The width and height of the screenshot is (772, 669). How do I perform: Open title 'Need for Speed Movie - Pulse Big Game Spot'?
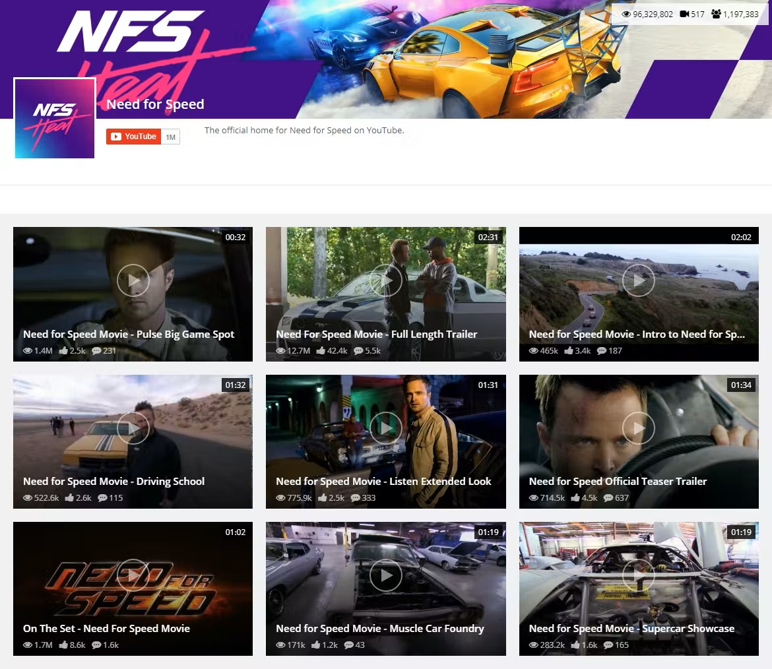coord(129,334)
